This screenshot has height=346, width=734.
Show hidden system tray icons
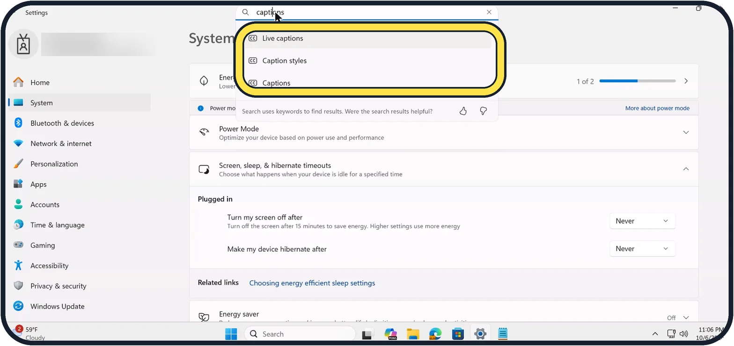pos(655,334)
